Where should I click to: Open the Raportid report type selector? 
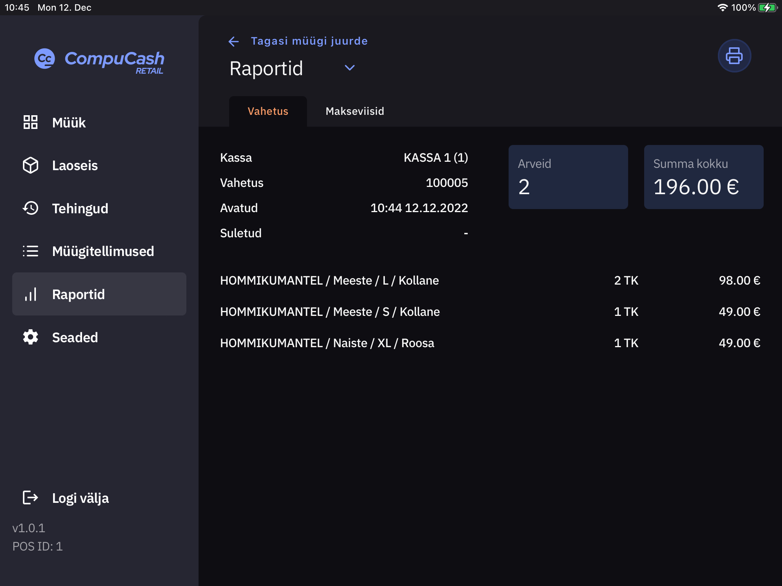[267, 69]
